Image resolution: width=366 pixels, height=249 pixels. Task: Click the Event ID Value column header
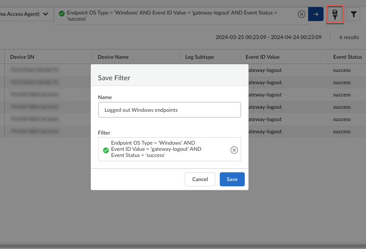(x=262, y=57)
